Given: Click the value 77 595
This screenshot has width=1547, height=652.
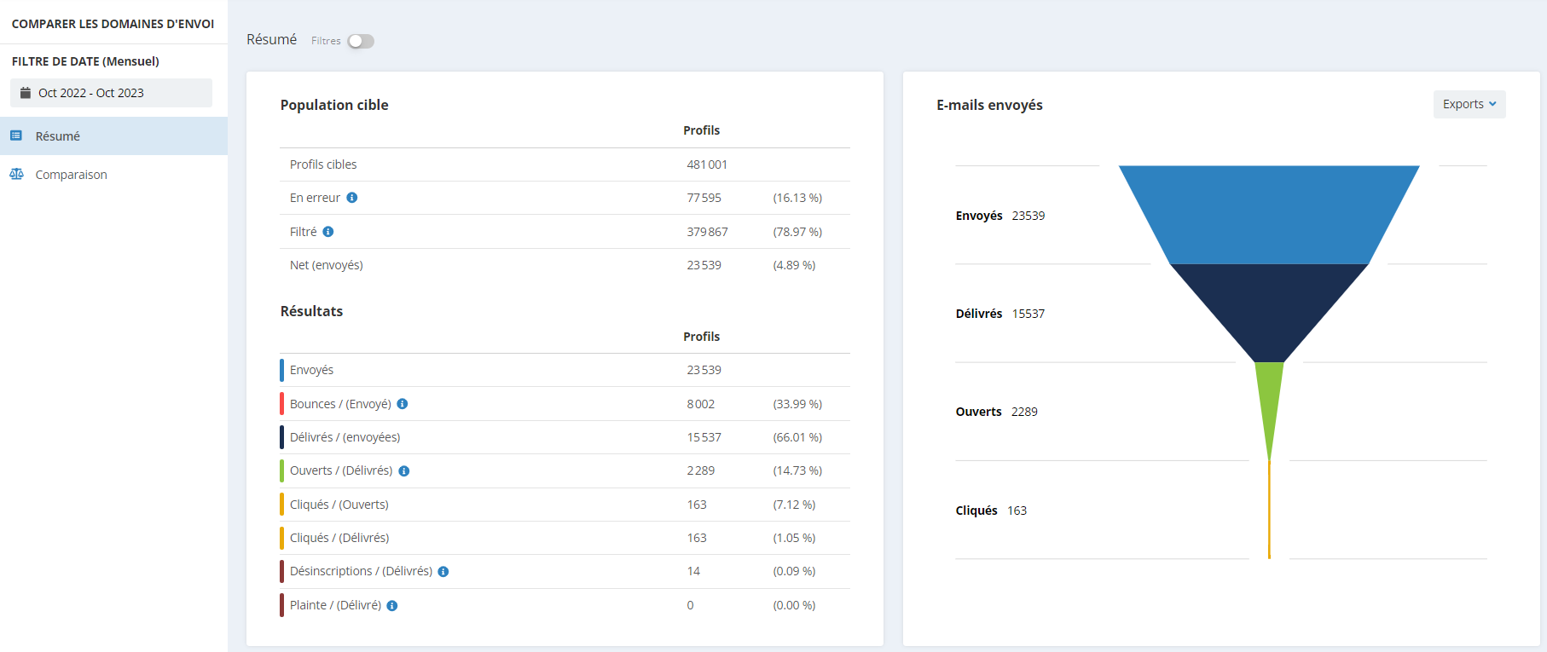Looking at the screenshot, I should (x=704, y=198).
